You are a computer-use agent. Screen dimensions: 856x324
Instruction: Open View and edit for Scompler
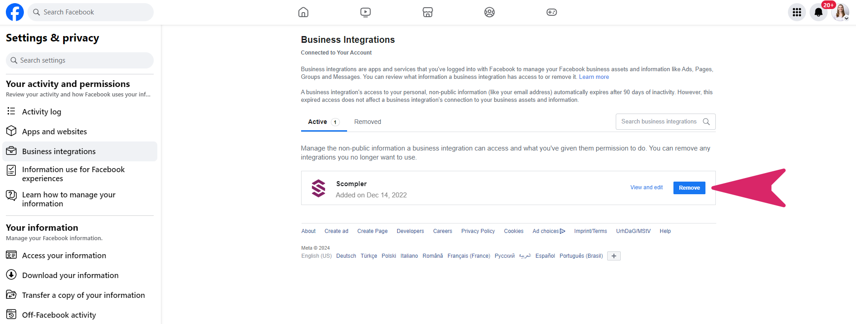click(646, 187)
